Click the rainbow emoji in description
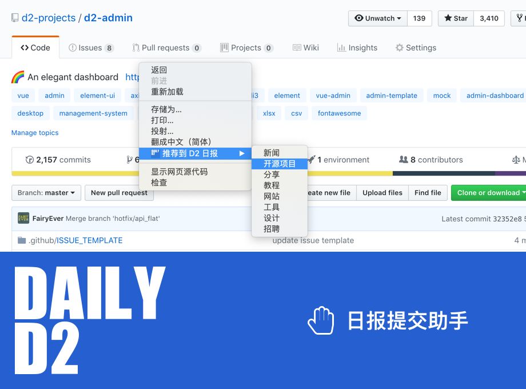Screen dimensions: 526x389 coord(18,77)
